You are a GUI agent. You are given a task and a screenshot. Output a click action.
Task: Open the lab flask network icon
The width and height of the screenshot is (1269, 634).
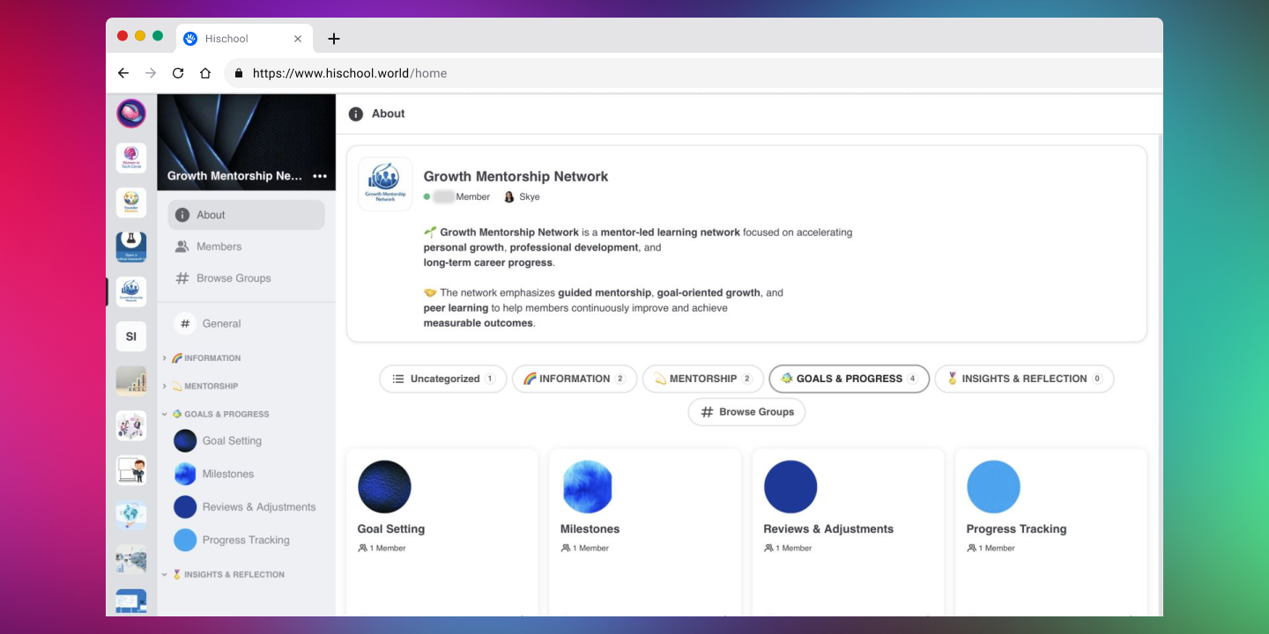coord(131,247)
